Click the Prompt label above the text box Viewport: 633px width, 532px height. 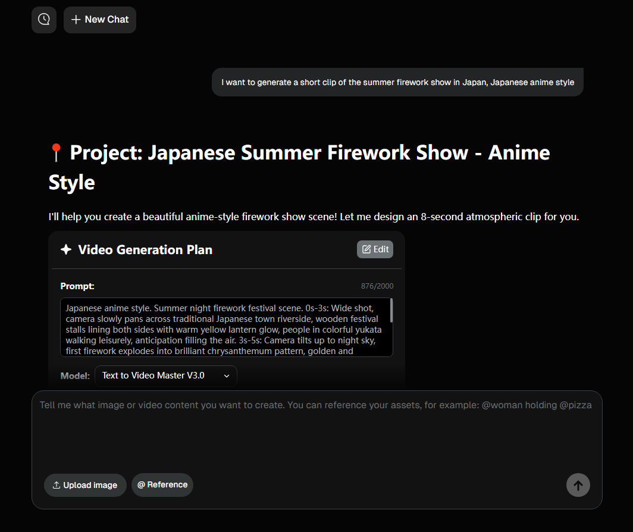click(x=77, y=286)
